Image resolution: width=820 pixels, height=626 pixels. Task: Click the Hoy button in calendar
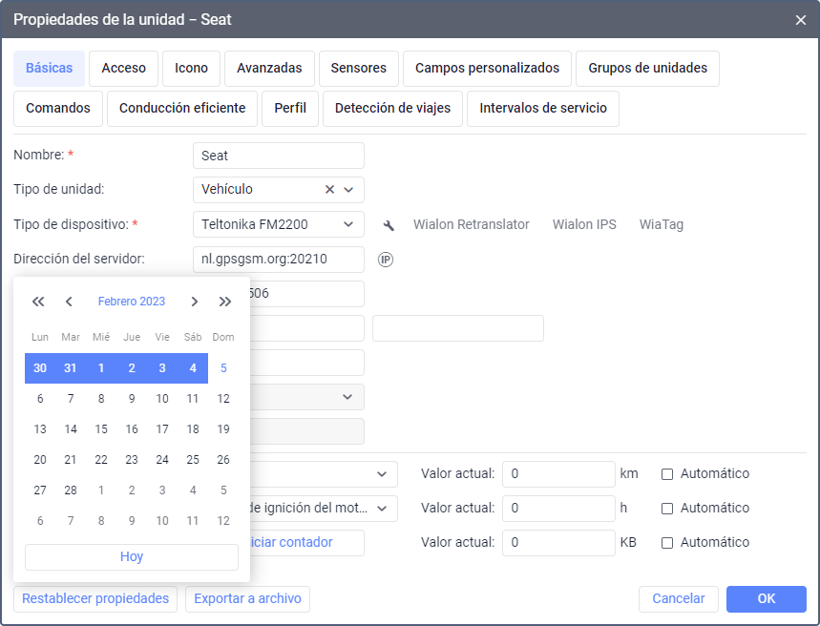coord(132,557)
